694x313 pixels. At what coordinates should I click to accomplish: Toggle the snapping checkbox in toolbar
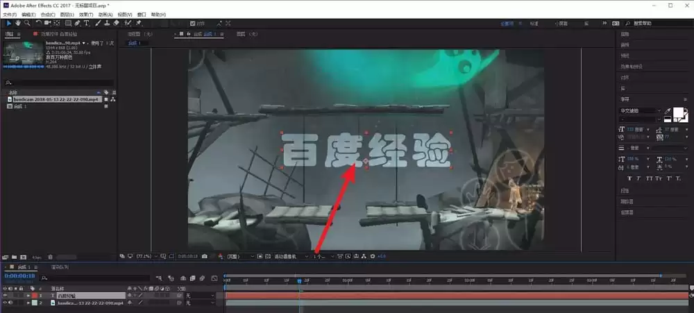pyautogui.click(x=192, y=24)
